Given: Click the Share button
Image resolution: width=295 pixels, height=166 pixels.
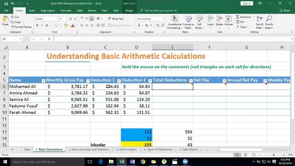Looking at the screenshot, I should coord(285,11).
